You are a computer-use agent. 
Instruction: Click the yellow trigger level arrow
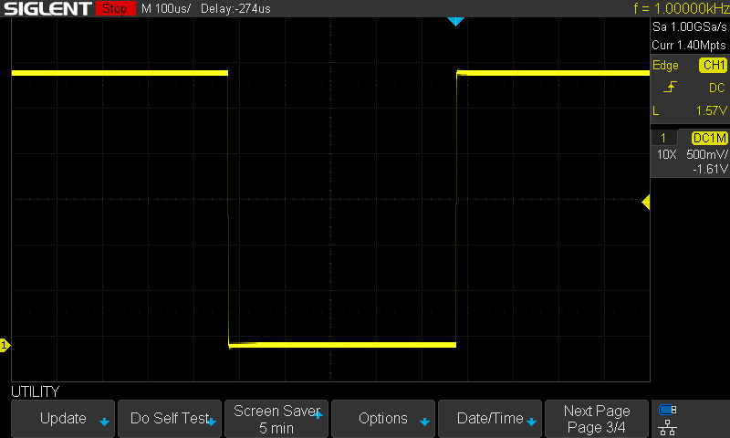pos(646,202)
